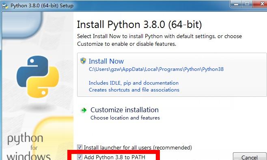This screenshot has width=267, height=160.
Task: Toggle the Install launcher for all users checkbox
Action: pos(80,147)
